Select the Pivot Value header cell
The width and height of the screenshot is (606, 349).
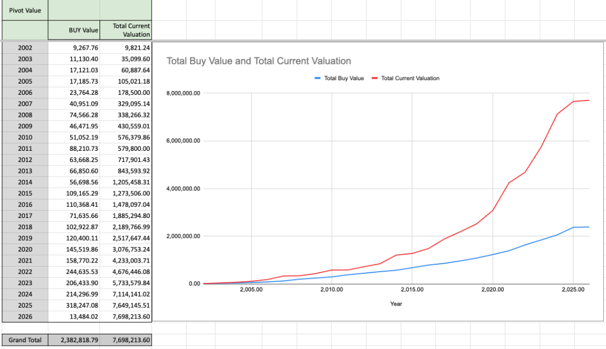coord(25,10)
